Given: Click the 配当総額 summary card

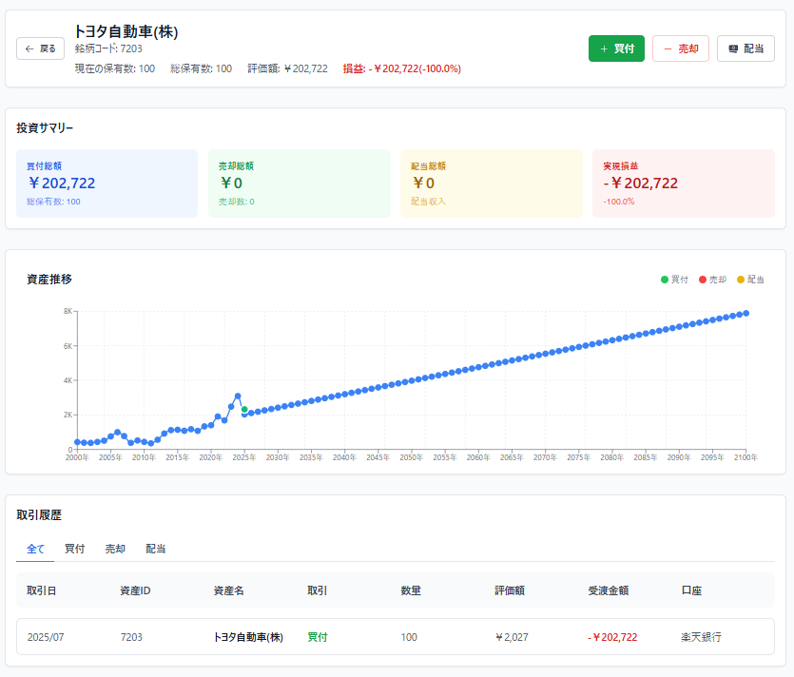Looking at the screenshot, I should 492,184.
